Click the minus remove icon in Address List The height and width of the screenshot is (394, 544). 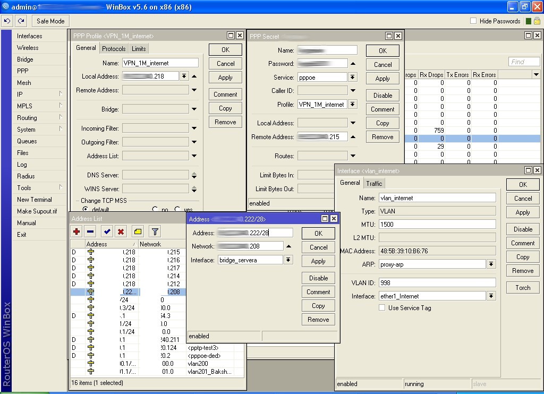pos(90,232)
